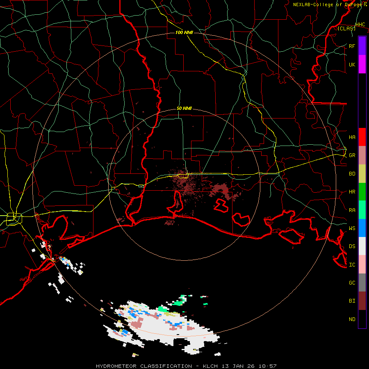Click the 10:57 timestamp
The width and height of the screenshot is (369, 369).
coord(268,366)
